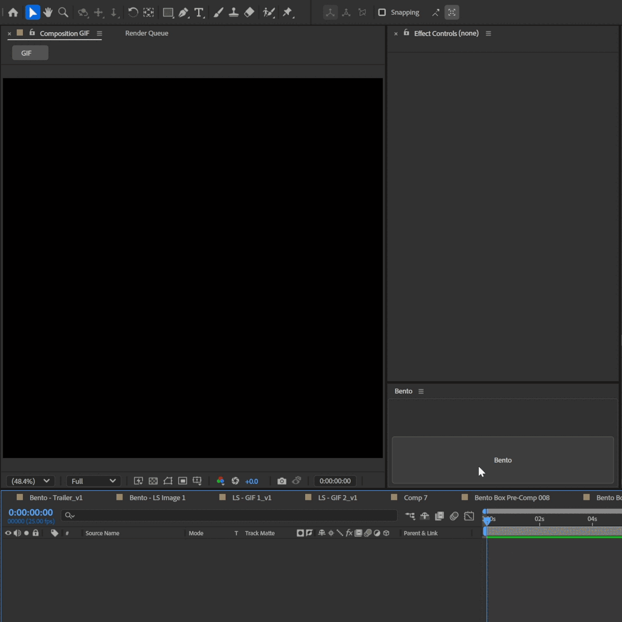The height and width of the screenshot is (622, 622).
Task: Open the channel and color management icon
Action: coord(221,481)
